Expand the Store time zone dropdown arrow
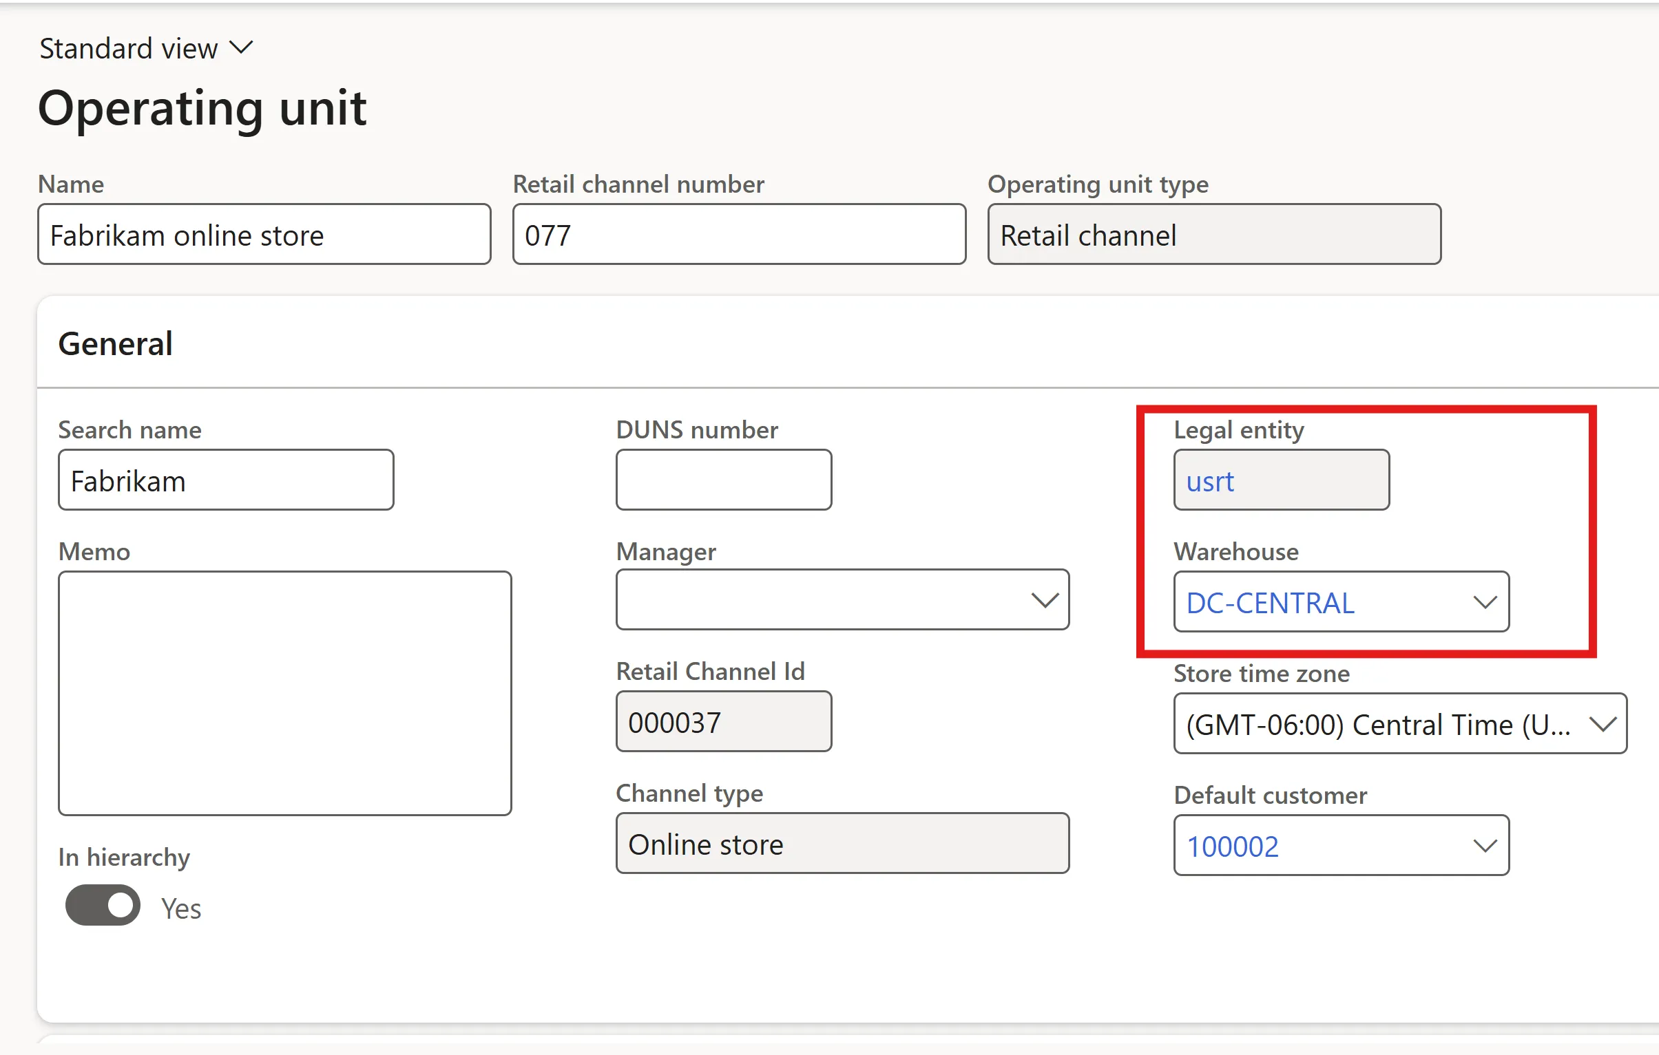 (1603, 724)
